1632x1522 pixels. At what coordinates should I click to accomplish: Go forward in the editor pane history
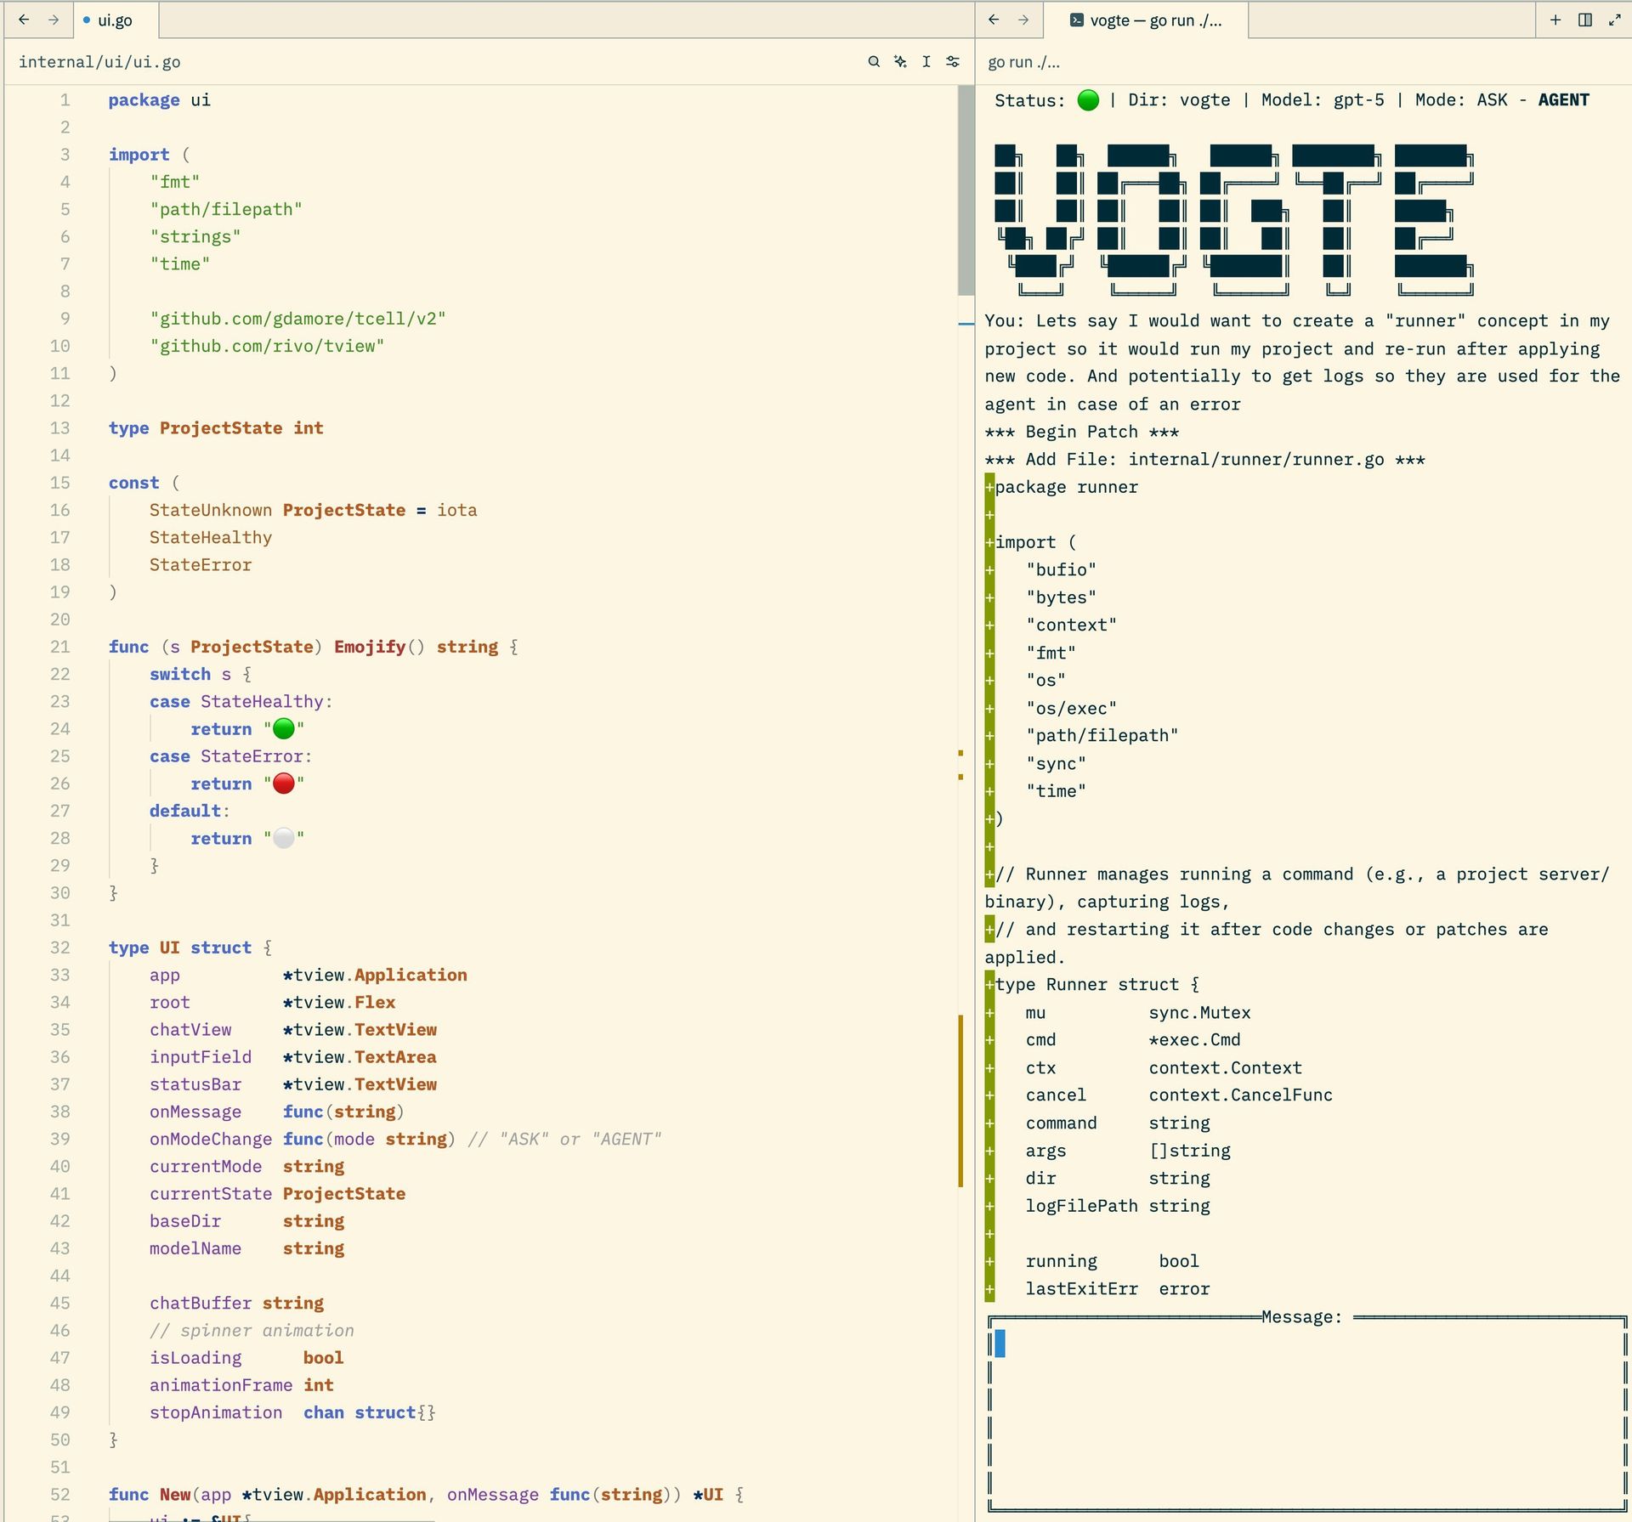tap(54, 20)
